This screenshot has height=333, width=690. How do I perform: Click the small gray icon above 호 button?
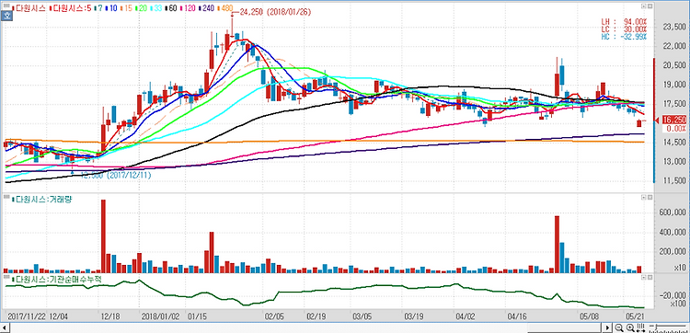[x=6, y=6]
